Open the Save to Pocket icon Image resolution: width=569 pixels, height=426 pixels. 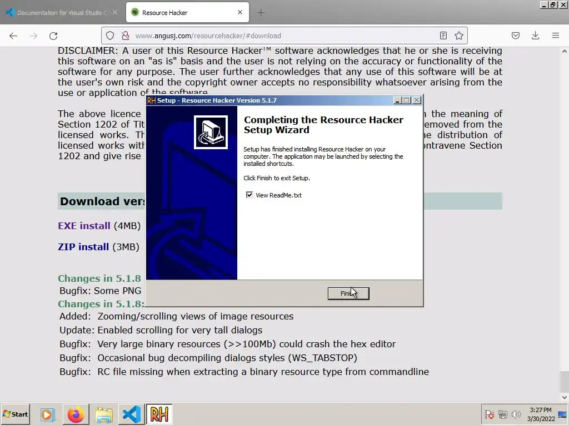coord(516,35)
